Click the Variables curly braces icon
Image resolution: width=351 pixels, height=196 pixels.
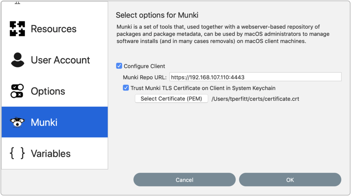tap(17, 153)
